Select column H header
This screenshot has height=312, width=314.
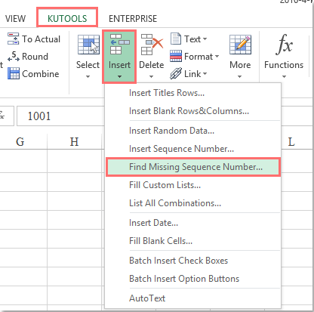(x=74, y=142)
